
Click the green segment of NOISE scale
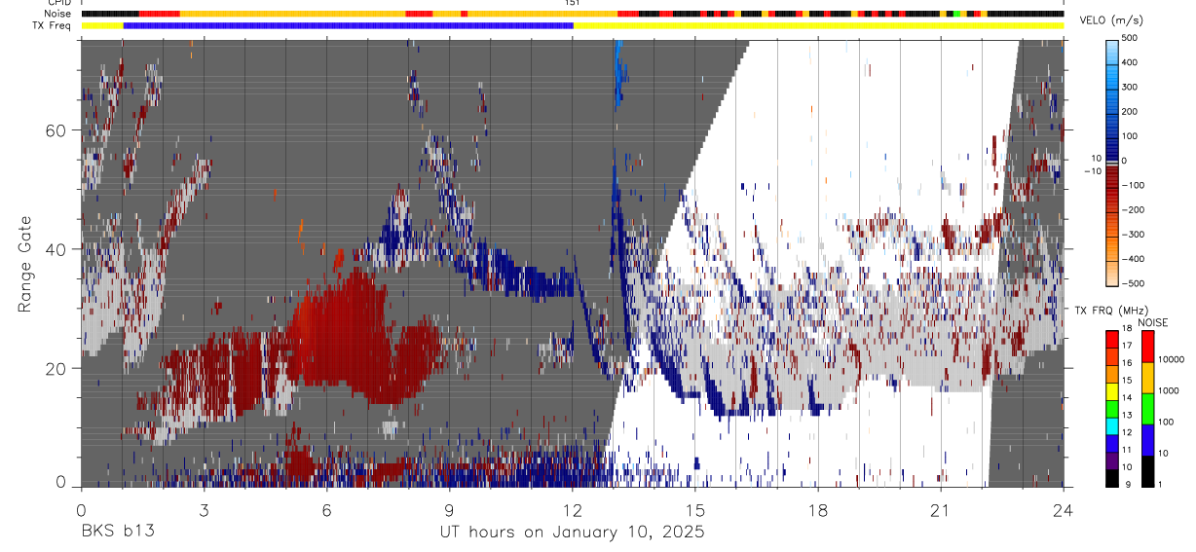click(x=1147, y=408)
